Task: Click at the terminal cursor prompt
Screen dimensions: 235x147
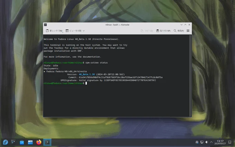Action: pyautogui.click(x=86, y=83)
